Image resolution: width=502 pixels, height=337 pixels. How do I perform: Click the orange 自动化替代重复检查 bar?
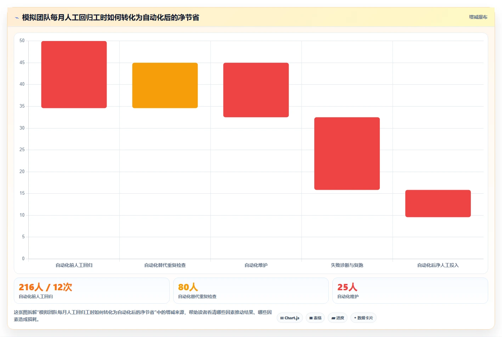[165, 85]
